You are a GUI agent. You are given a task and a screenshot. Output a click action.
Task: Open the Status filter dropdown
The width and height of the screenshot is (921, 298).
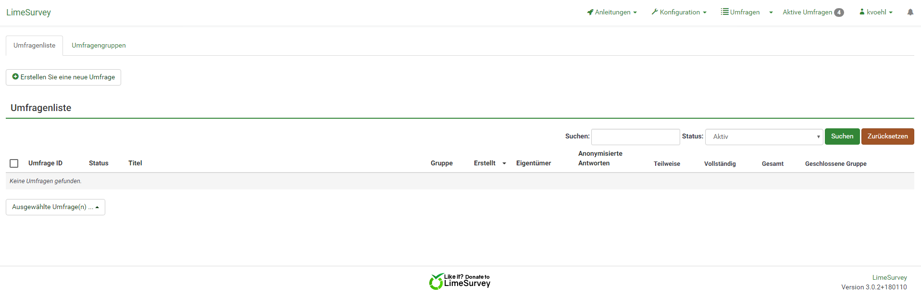[764, 137]
